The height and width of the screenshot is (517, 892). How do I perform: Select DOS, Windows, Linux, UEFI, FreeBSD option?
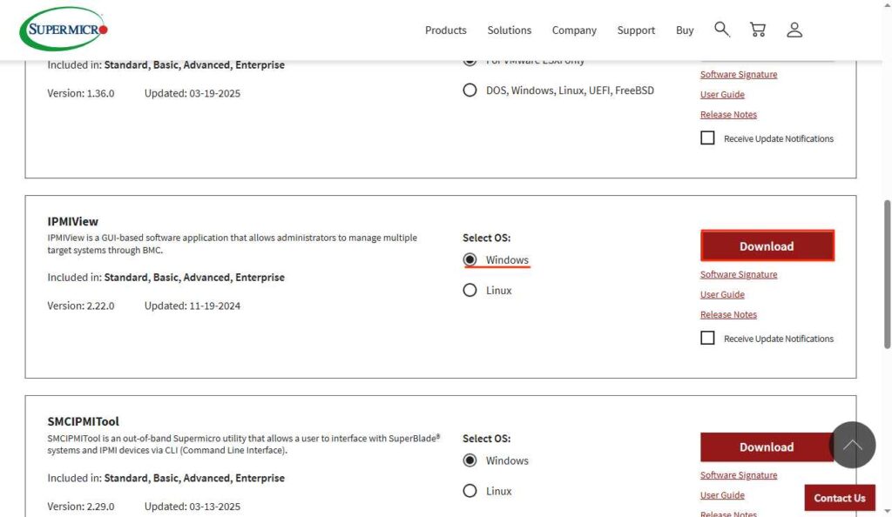[x=470, y=91]
